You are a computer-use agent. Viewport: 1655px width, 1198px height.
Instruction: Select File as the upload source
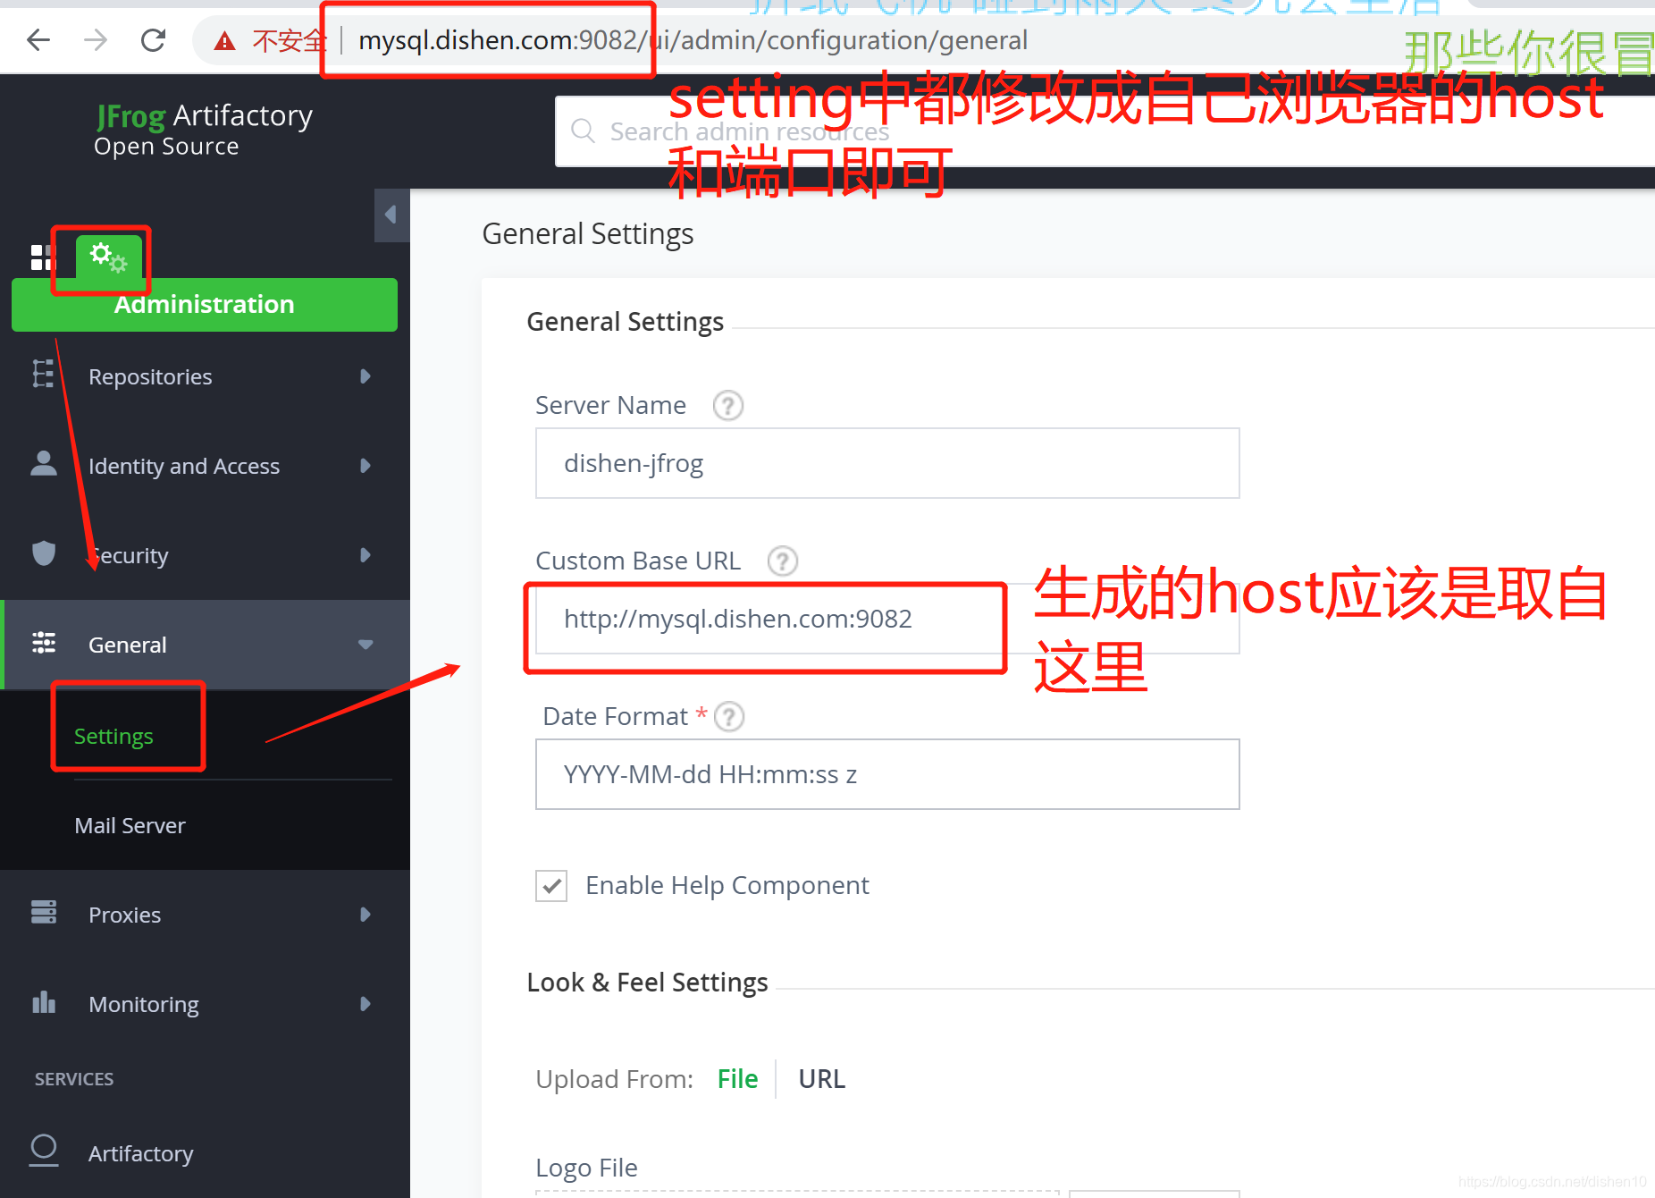click(737, 1079)
